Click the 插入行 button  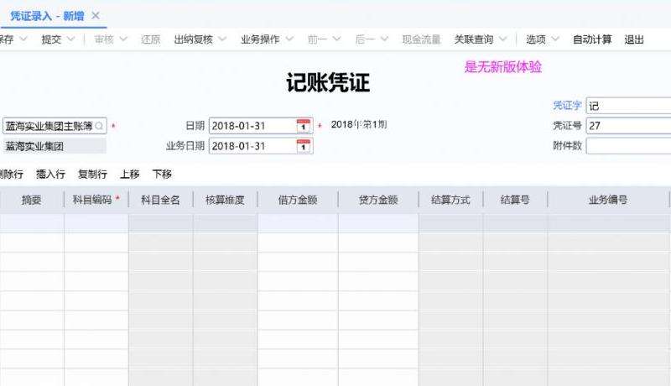pyautogui.click(x=50, y=175)
